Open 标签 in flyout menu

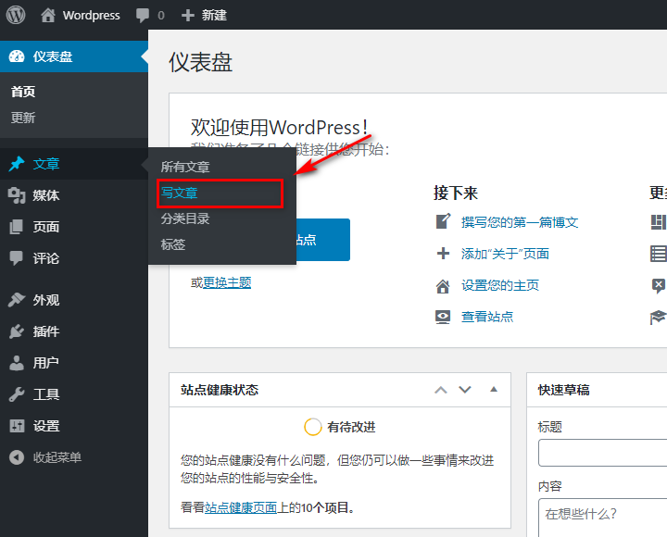coord(172,244)
